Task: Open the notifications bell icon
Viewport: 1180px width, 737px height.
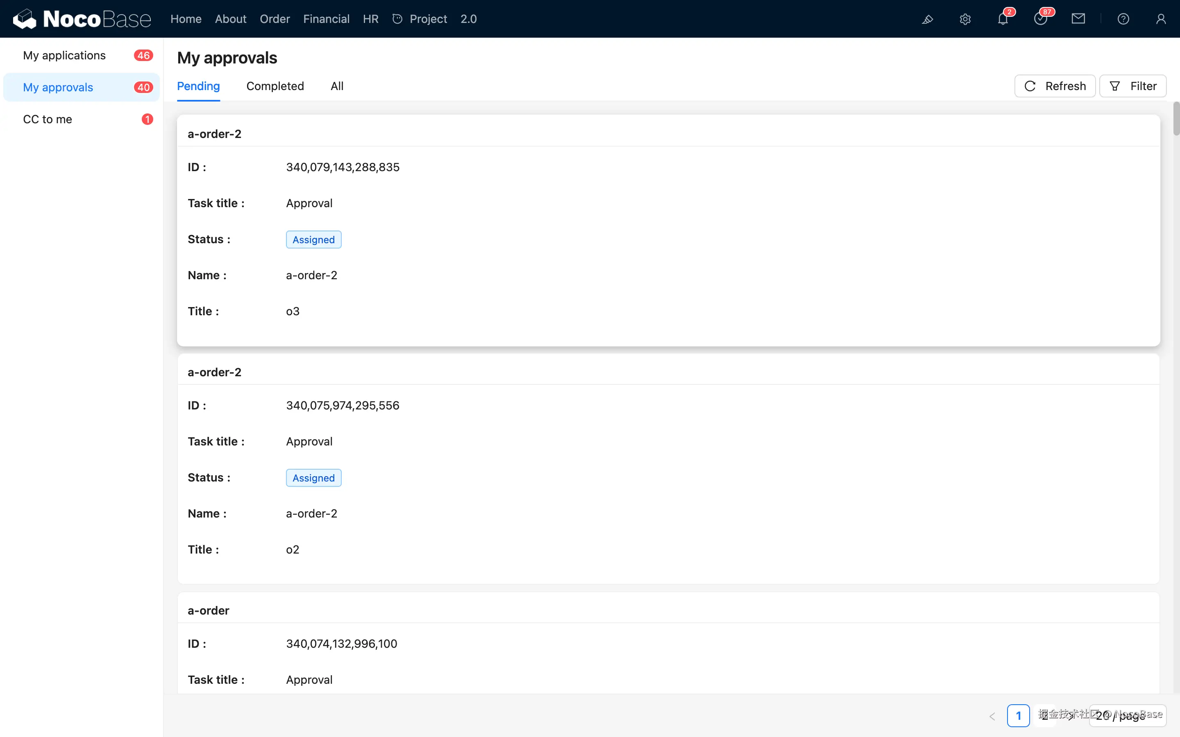Action: click(1003, 19)
